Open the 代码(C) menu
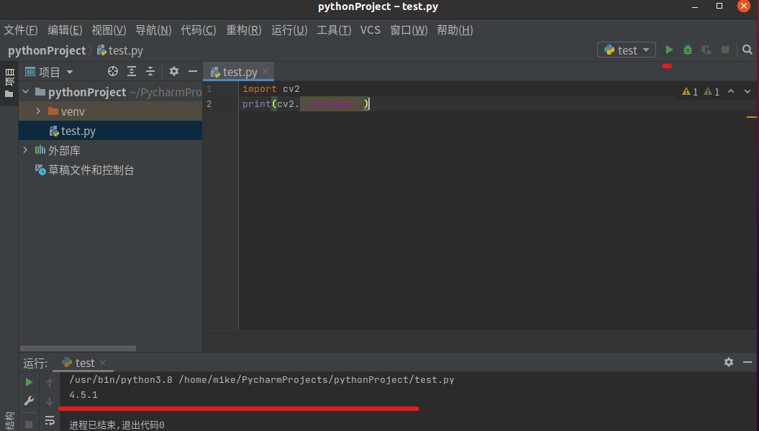Viewport: 759px width, 431px height. tap(199, 30)
